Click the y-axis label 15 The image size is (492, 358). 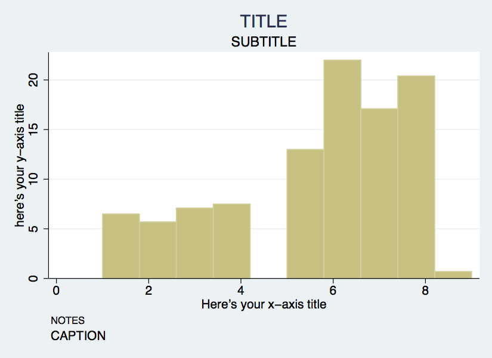tap(33, 129)
